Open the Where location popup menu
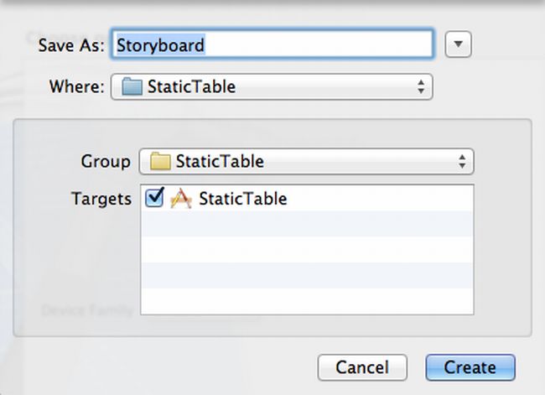 [x=271, y=86]
